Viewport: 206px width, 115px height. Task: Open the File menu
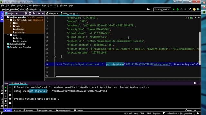pyautogui.click(x=2, y=5)
